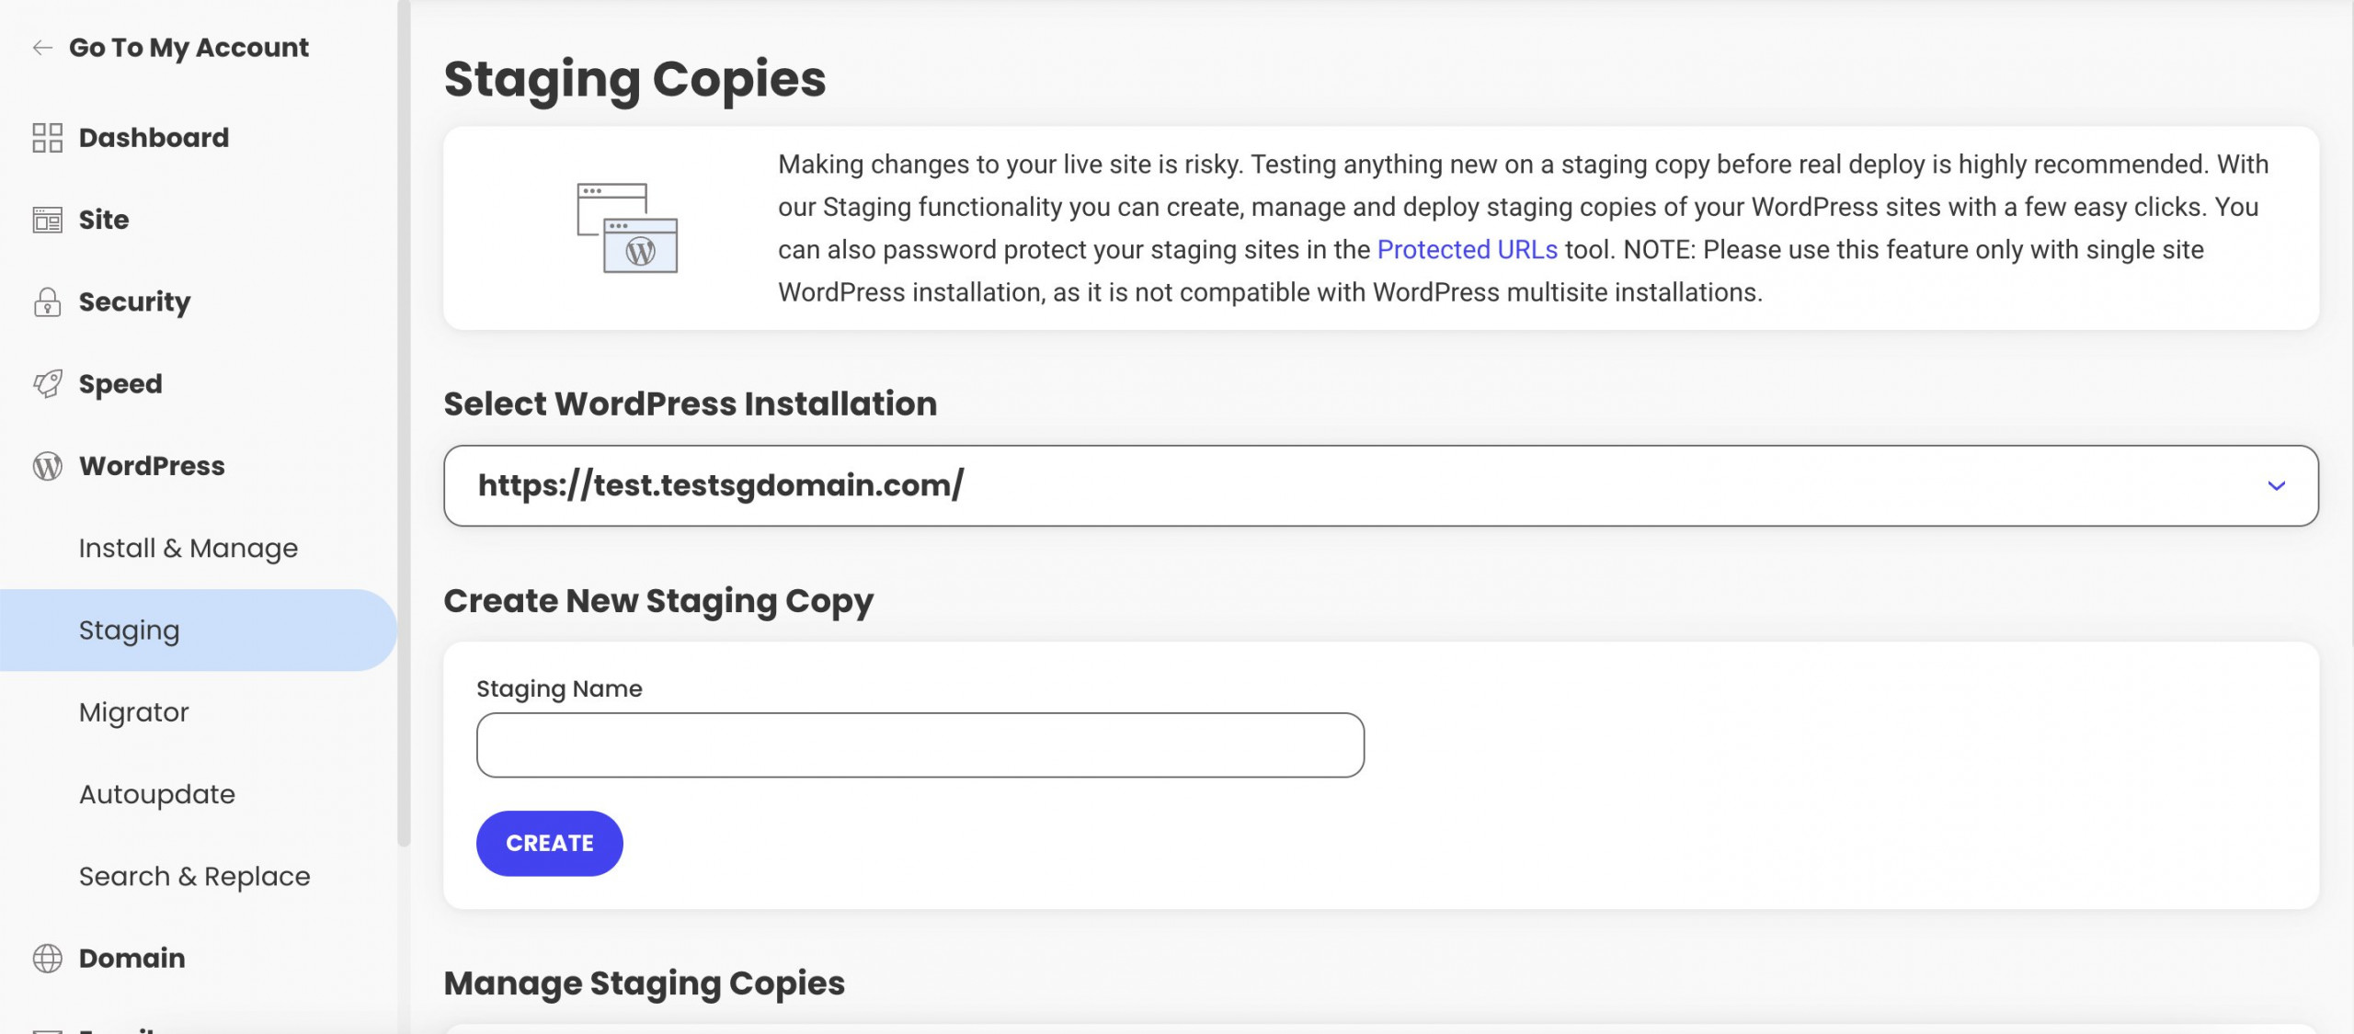The height and width of the screenshot is (1034, 2354).
Task: Open the Migrator submenu item
Action: click(x=134, y=712)
